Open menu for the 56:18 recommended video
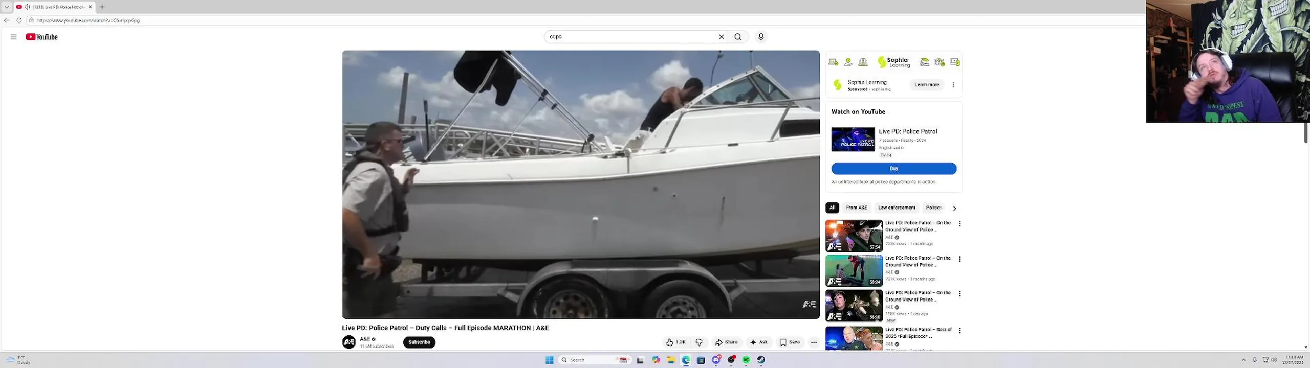 (x=960, y=294)
